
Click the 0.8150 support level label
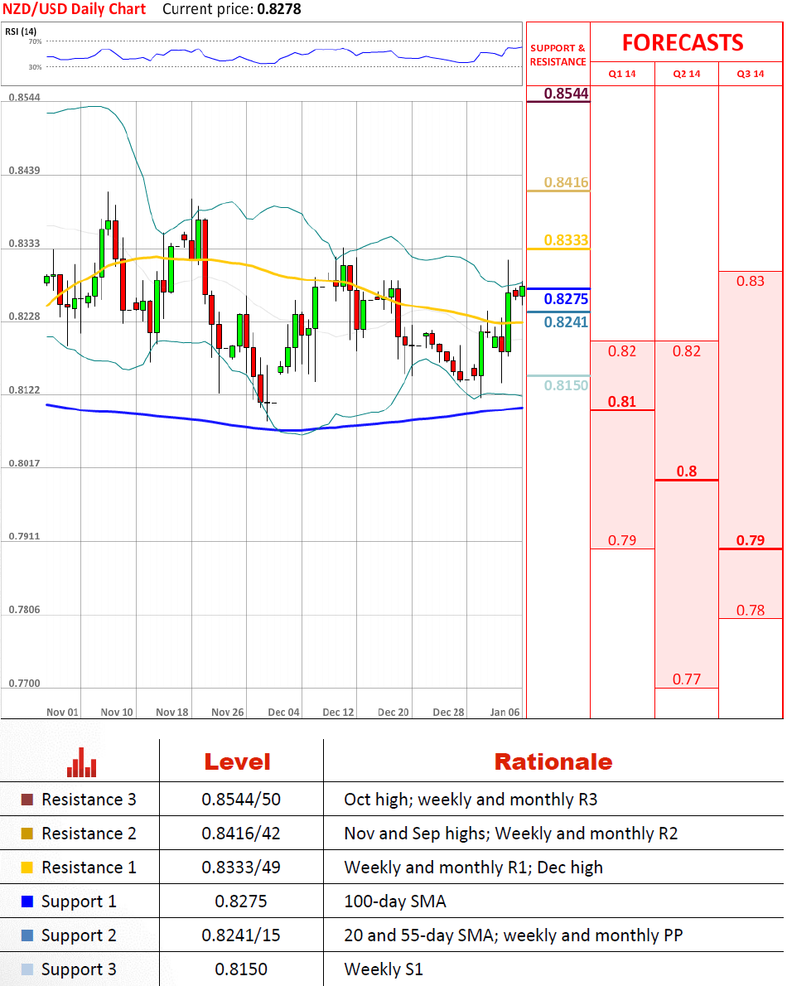(x=567, y=385)
